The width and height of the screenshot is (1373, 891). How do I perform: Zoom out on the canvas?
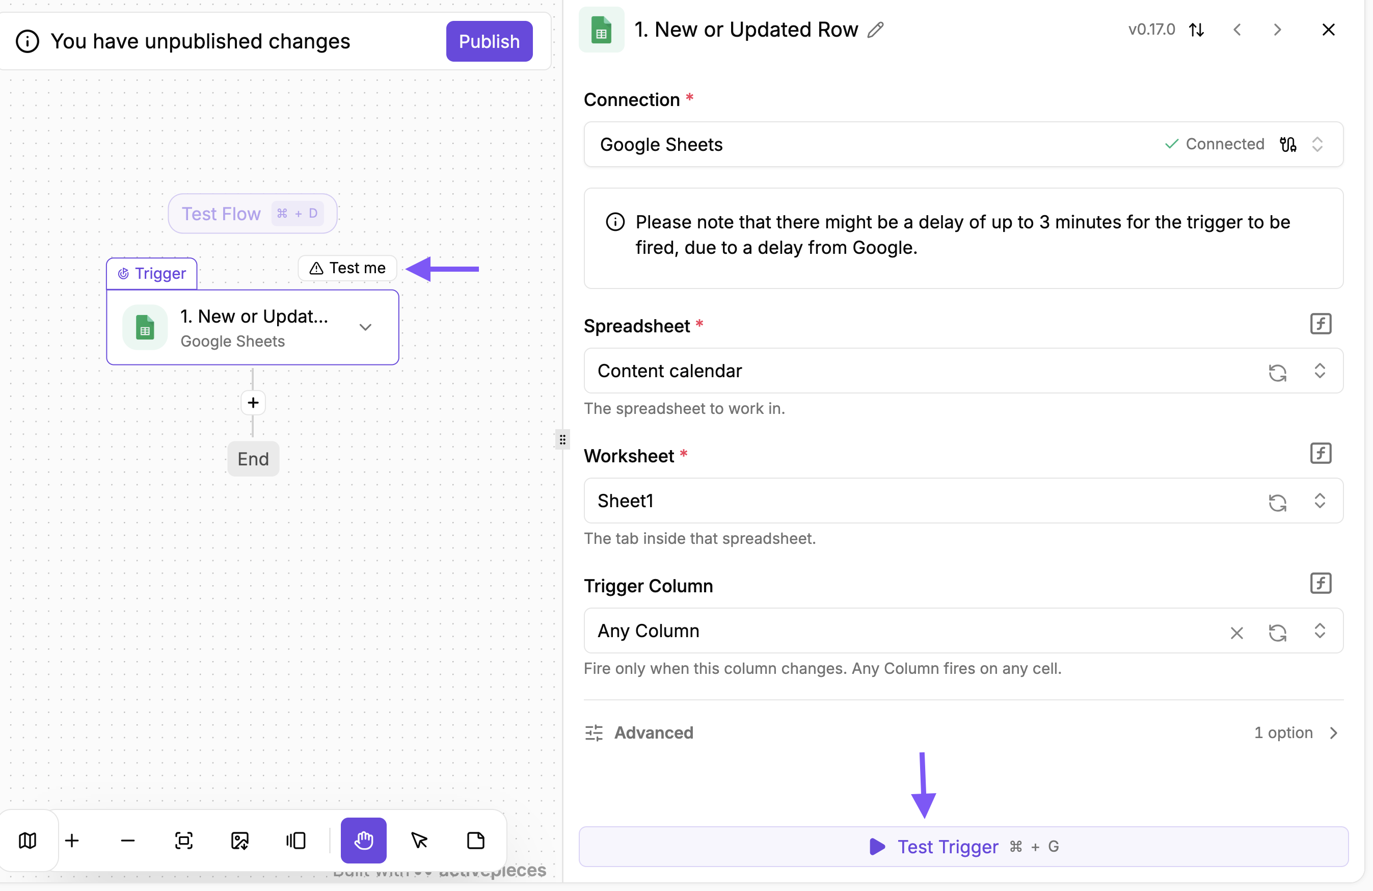coord(127,840)
